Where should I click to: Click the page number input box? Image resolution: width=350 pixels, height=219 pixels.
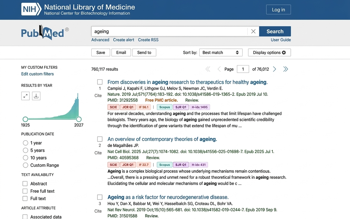pos(243,69)
